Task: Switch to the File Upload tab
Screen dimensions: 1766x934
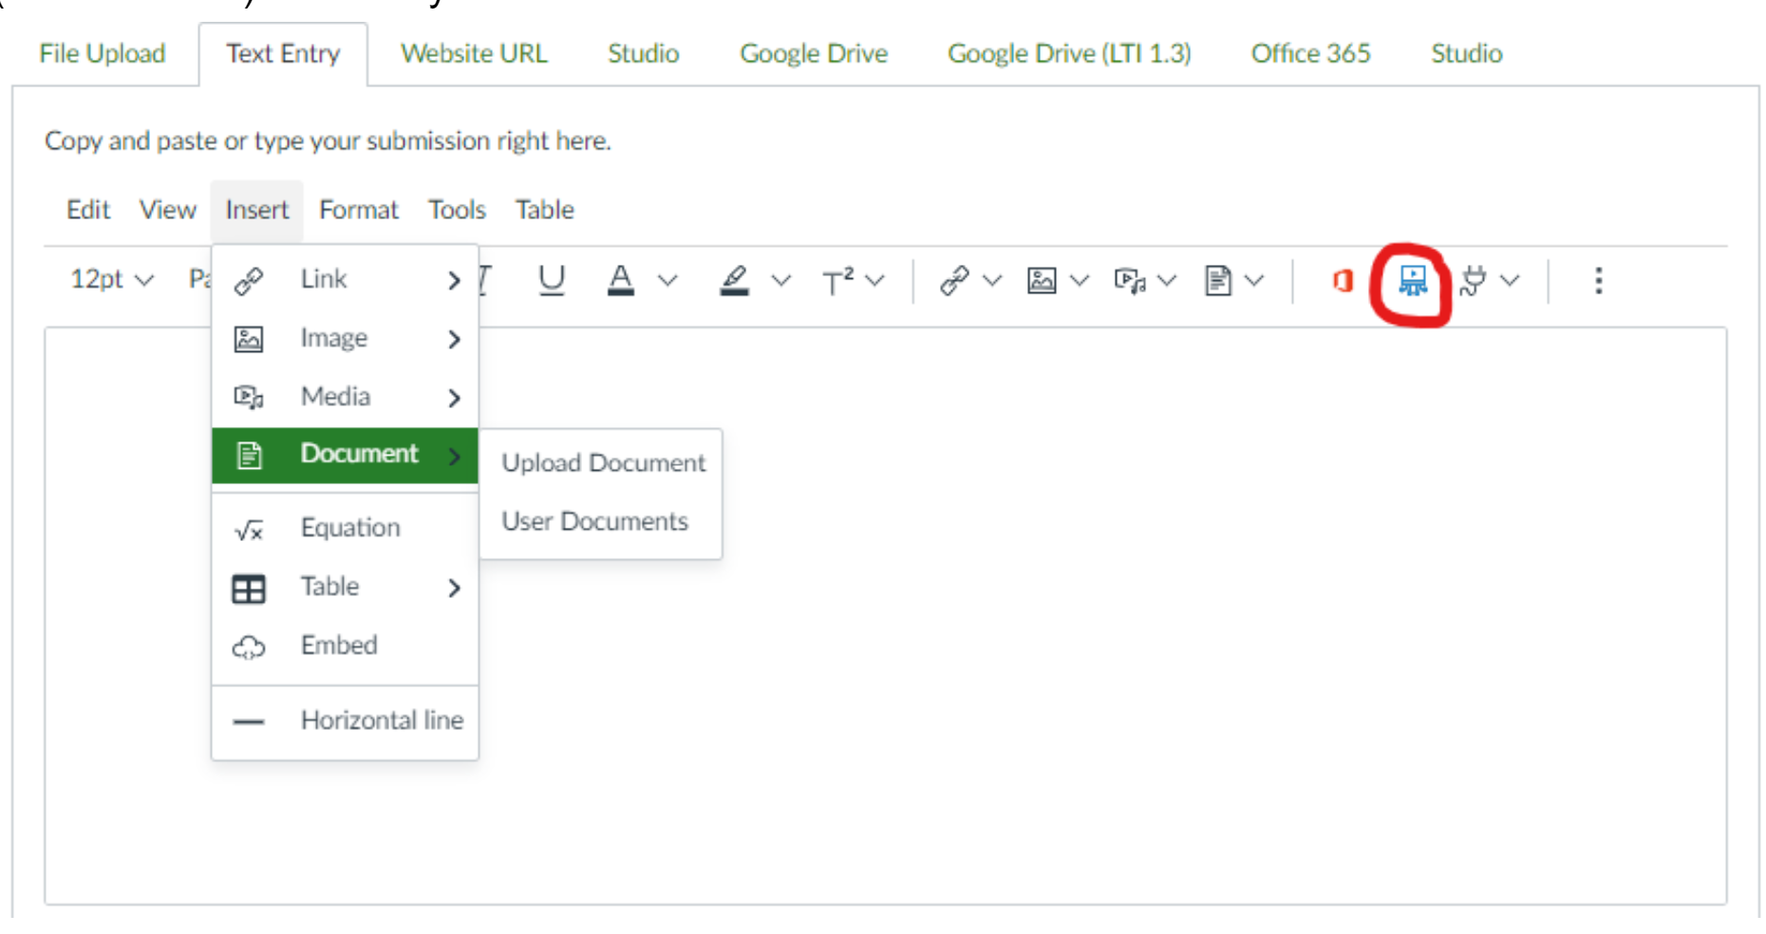Action: point(103,53)
